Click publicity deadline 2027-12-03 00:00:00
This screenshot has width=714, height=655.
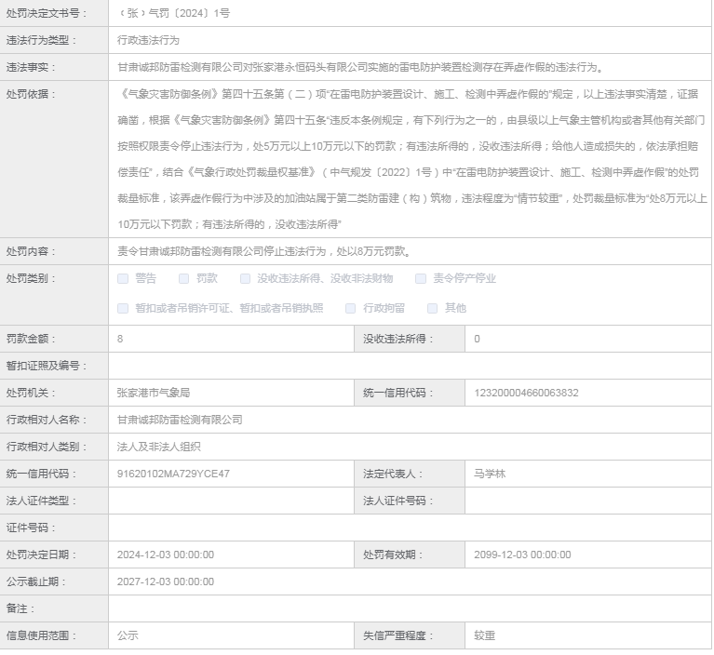[166, 581]
